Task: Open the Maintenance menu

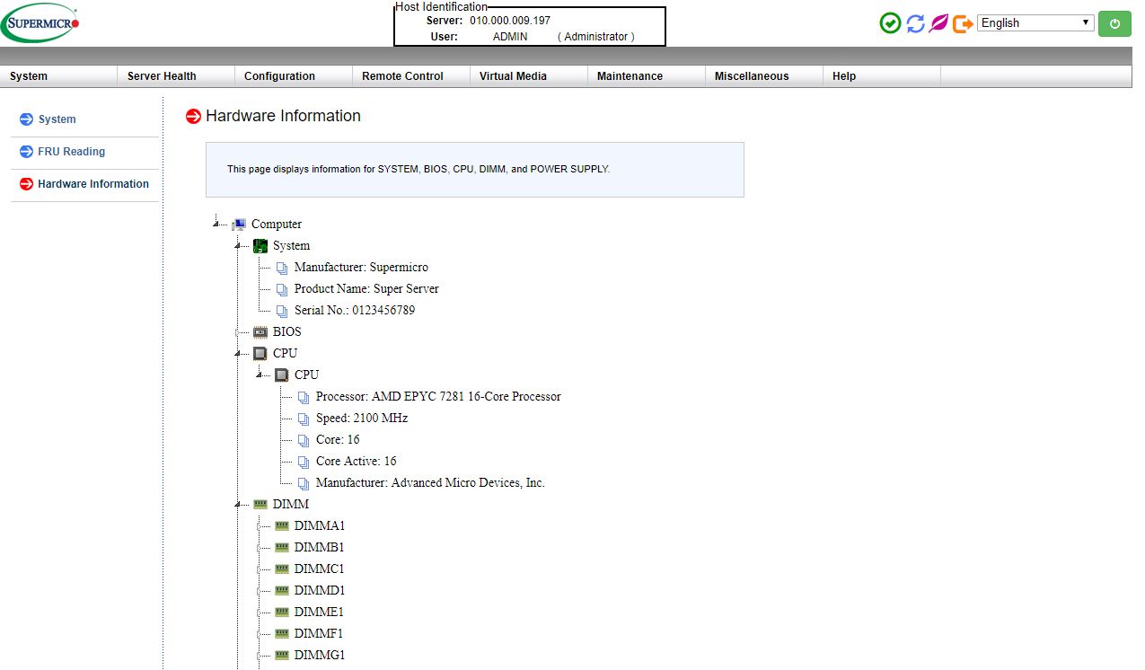Action: click(x=630, y=76)
